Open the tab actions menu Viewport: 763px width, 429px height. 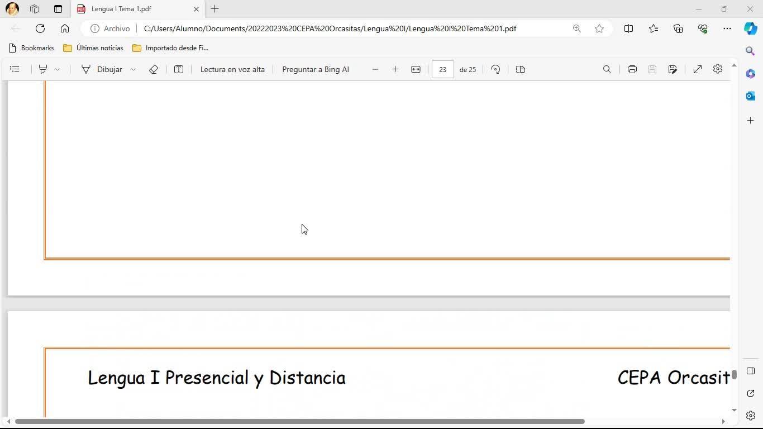tap(58, 9)
